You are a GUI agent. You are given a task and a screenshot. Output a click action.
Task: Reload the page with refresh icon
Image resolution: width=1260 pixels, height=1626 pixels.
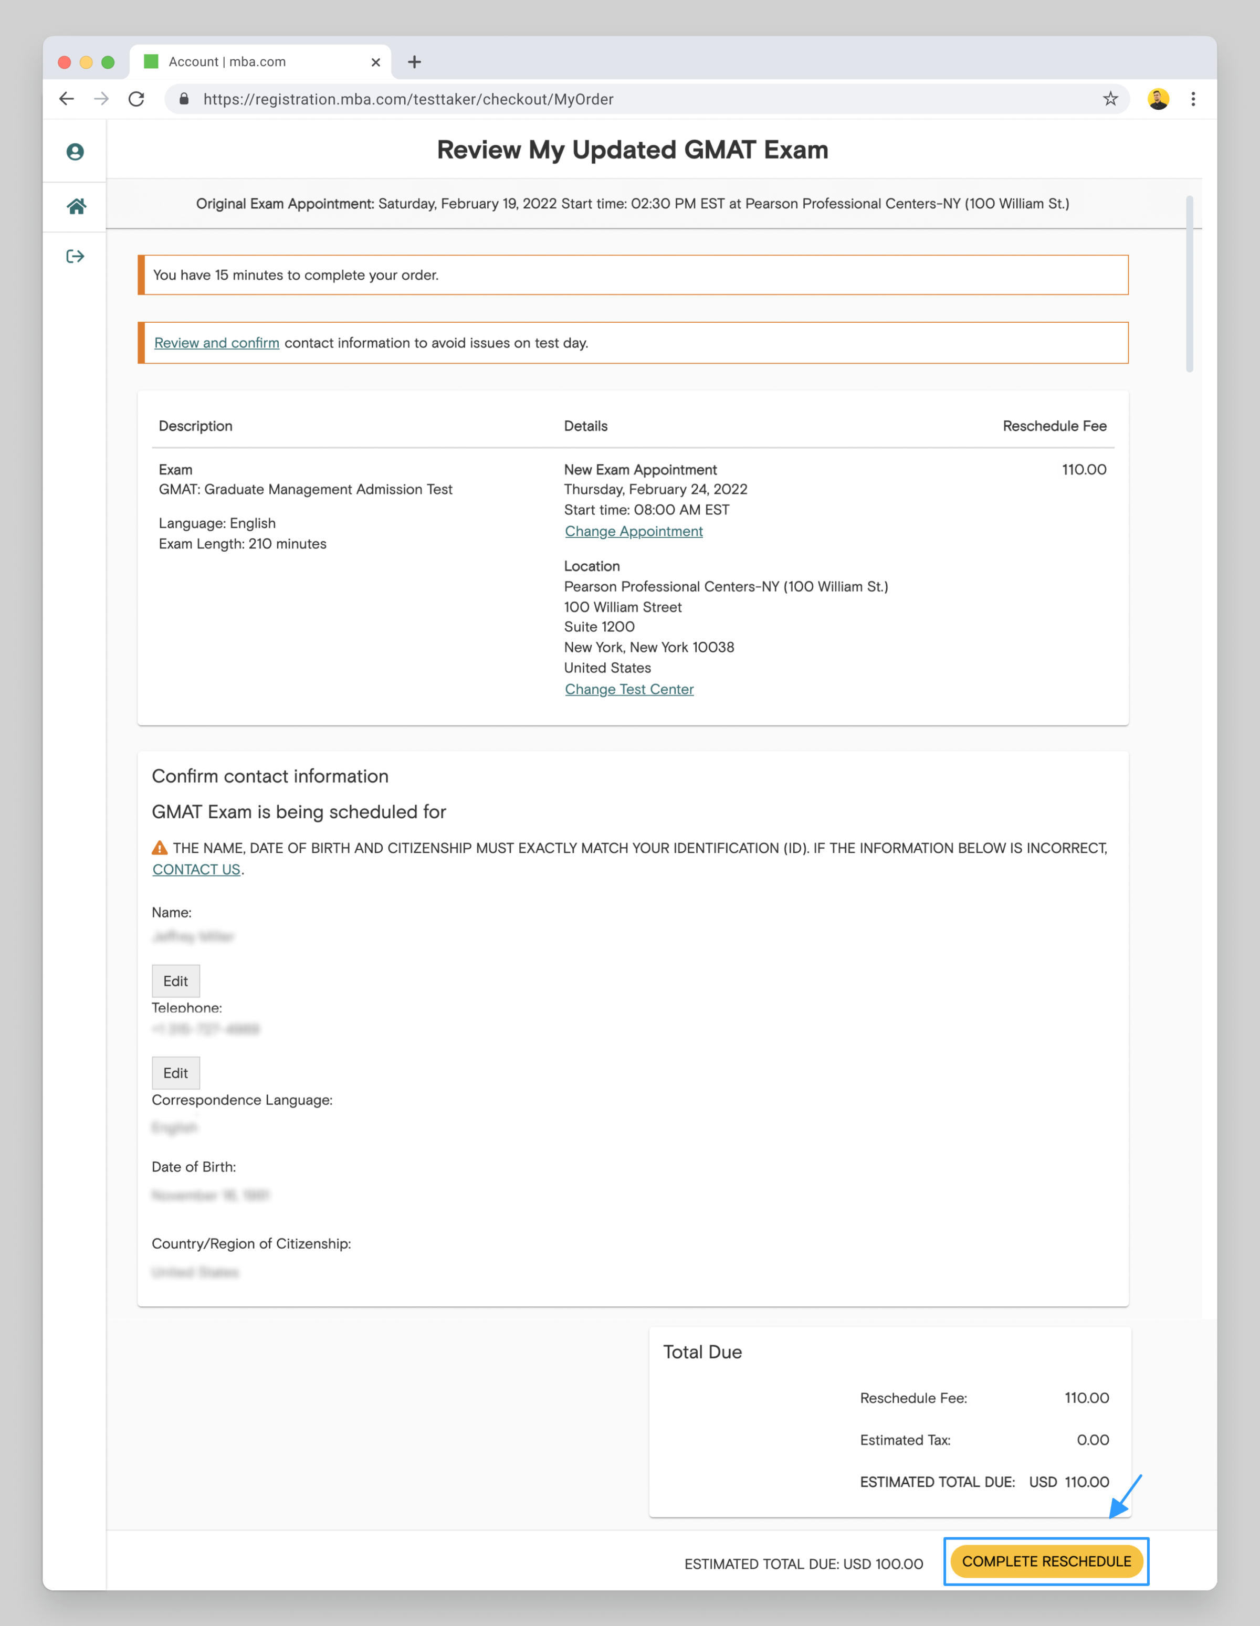(136, 99)
